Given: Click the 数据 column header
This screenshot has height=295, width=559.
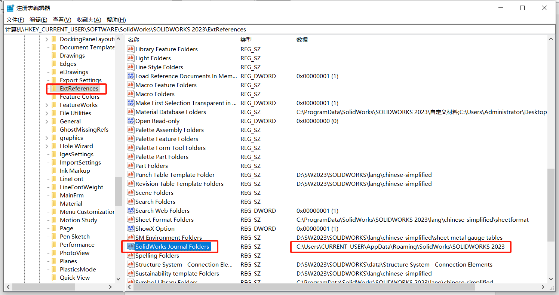Looking at the screenshot, I should tap(302, 40).
